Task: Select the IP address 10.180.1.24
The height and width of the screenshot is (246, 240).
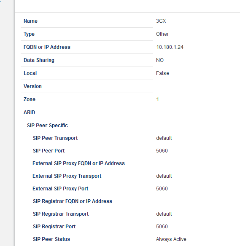Action: click(170, 47)
